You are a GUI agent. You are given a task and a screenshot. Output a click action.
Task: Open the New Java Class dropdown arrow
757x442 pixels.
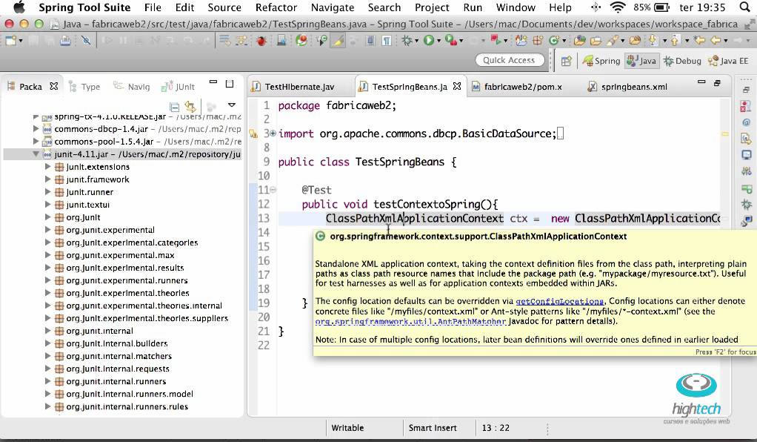564,41
